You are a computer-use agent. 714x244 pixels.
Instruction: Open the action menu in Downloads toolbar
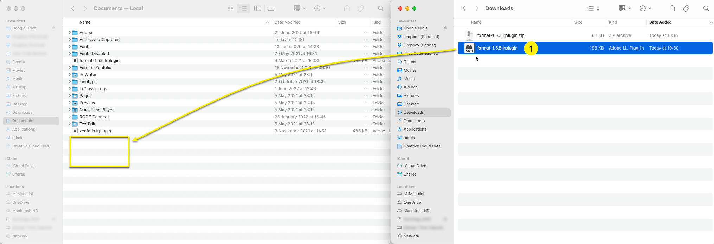coord(645,8)
